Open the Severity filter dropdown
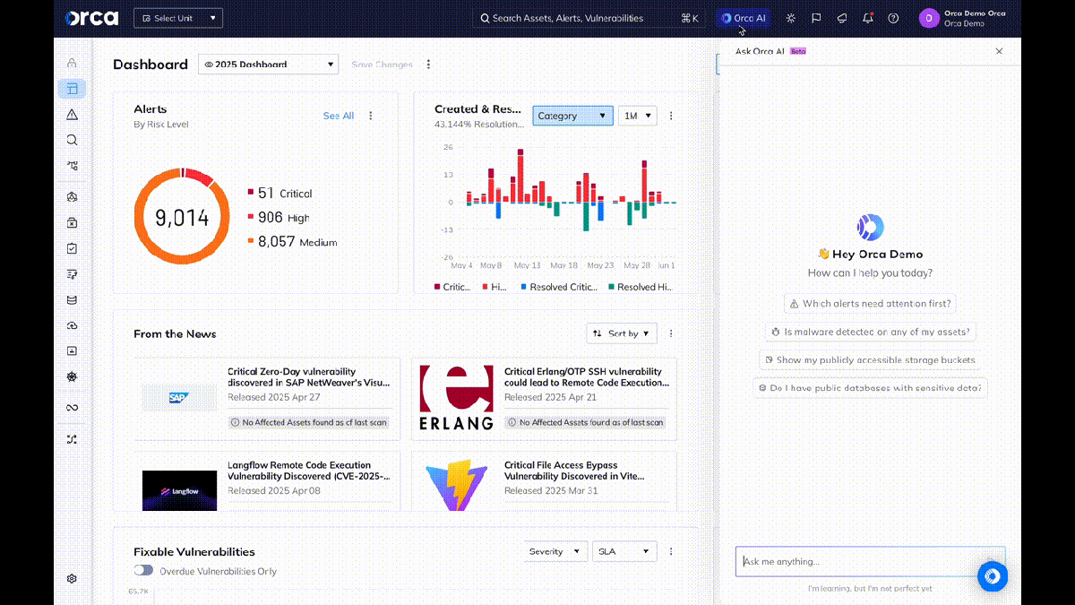 555,551
